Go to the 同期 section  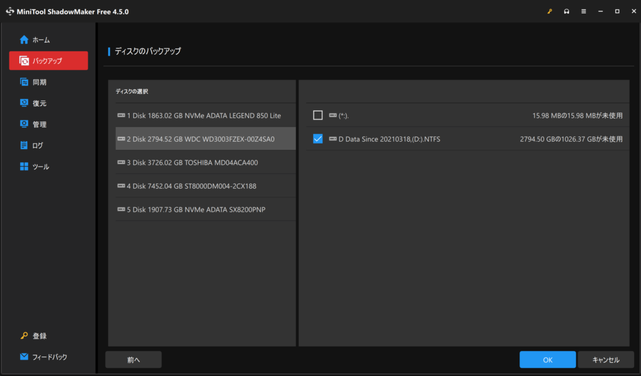click(49, 82)
